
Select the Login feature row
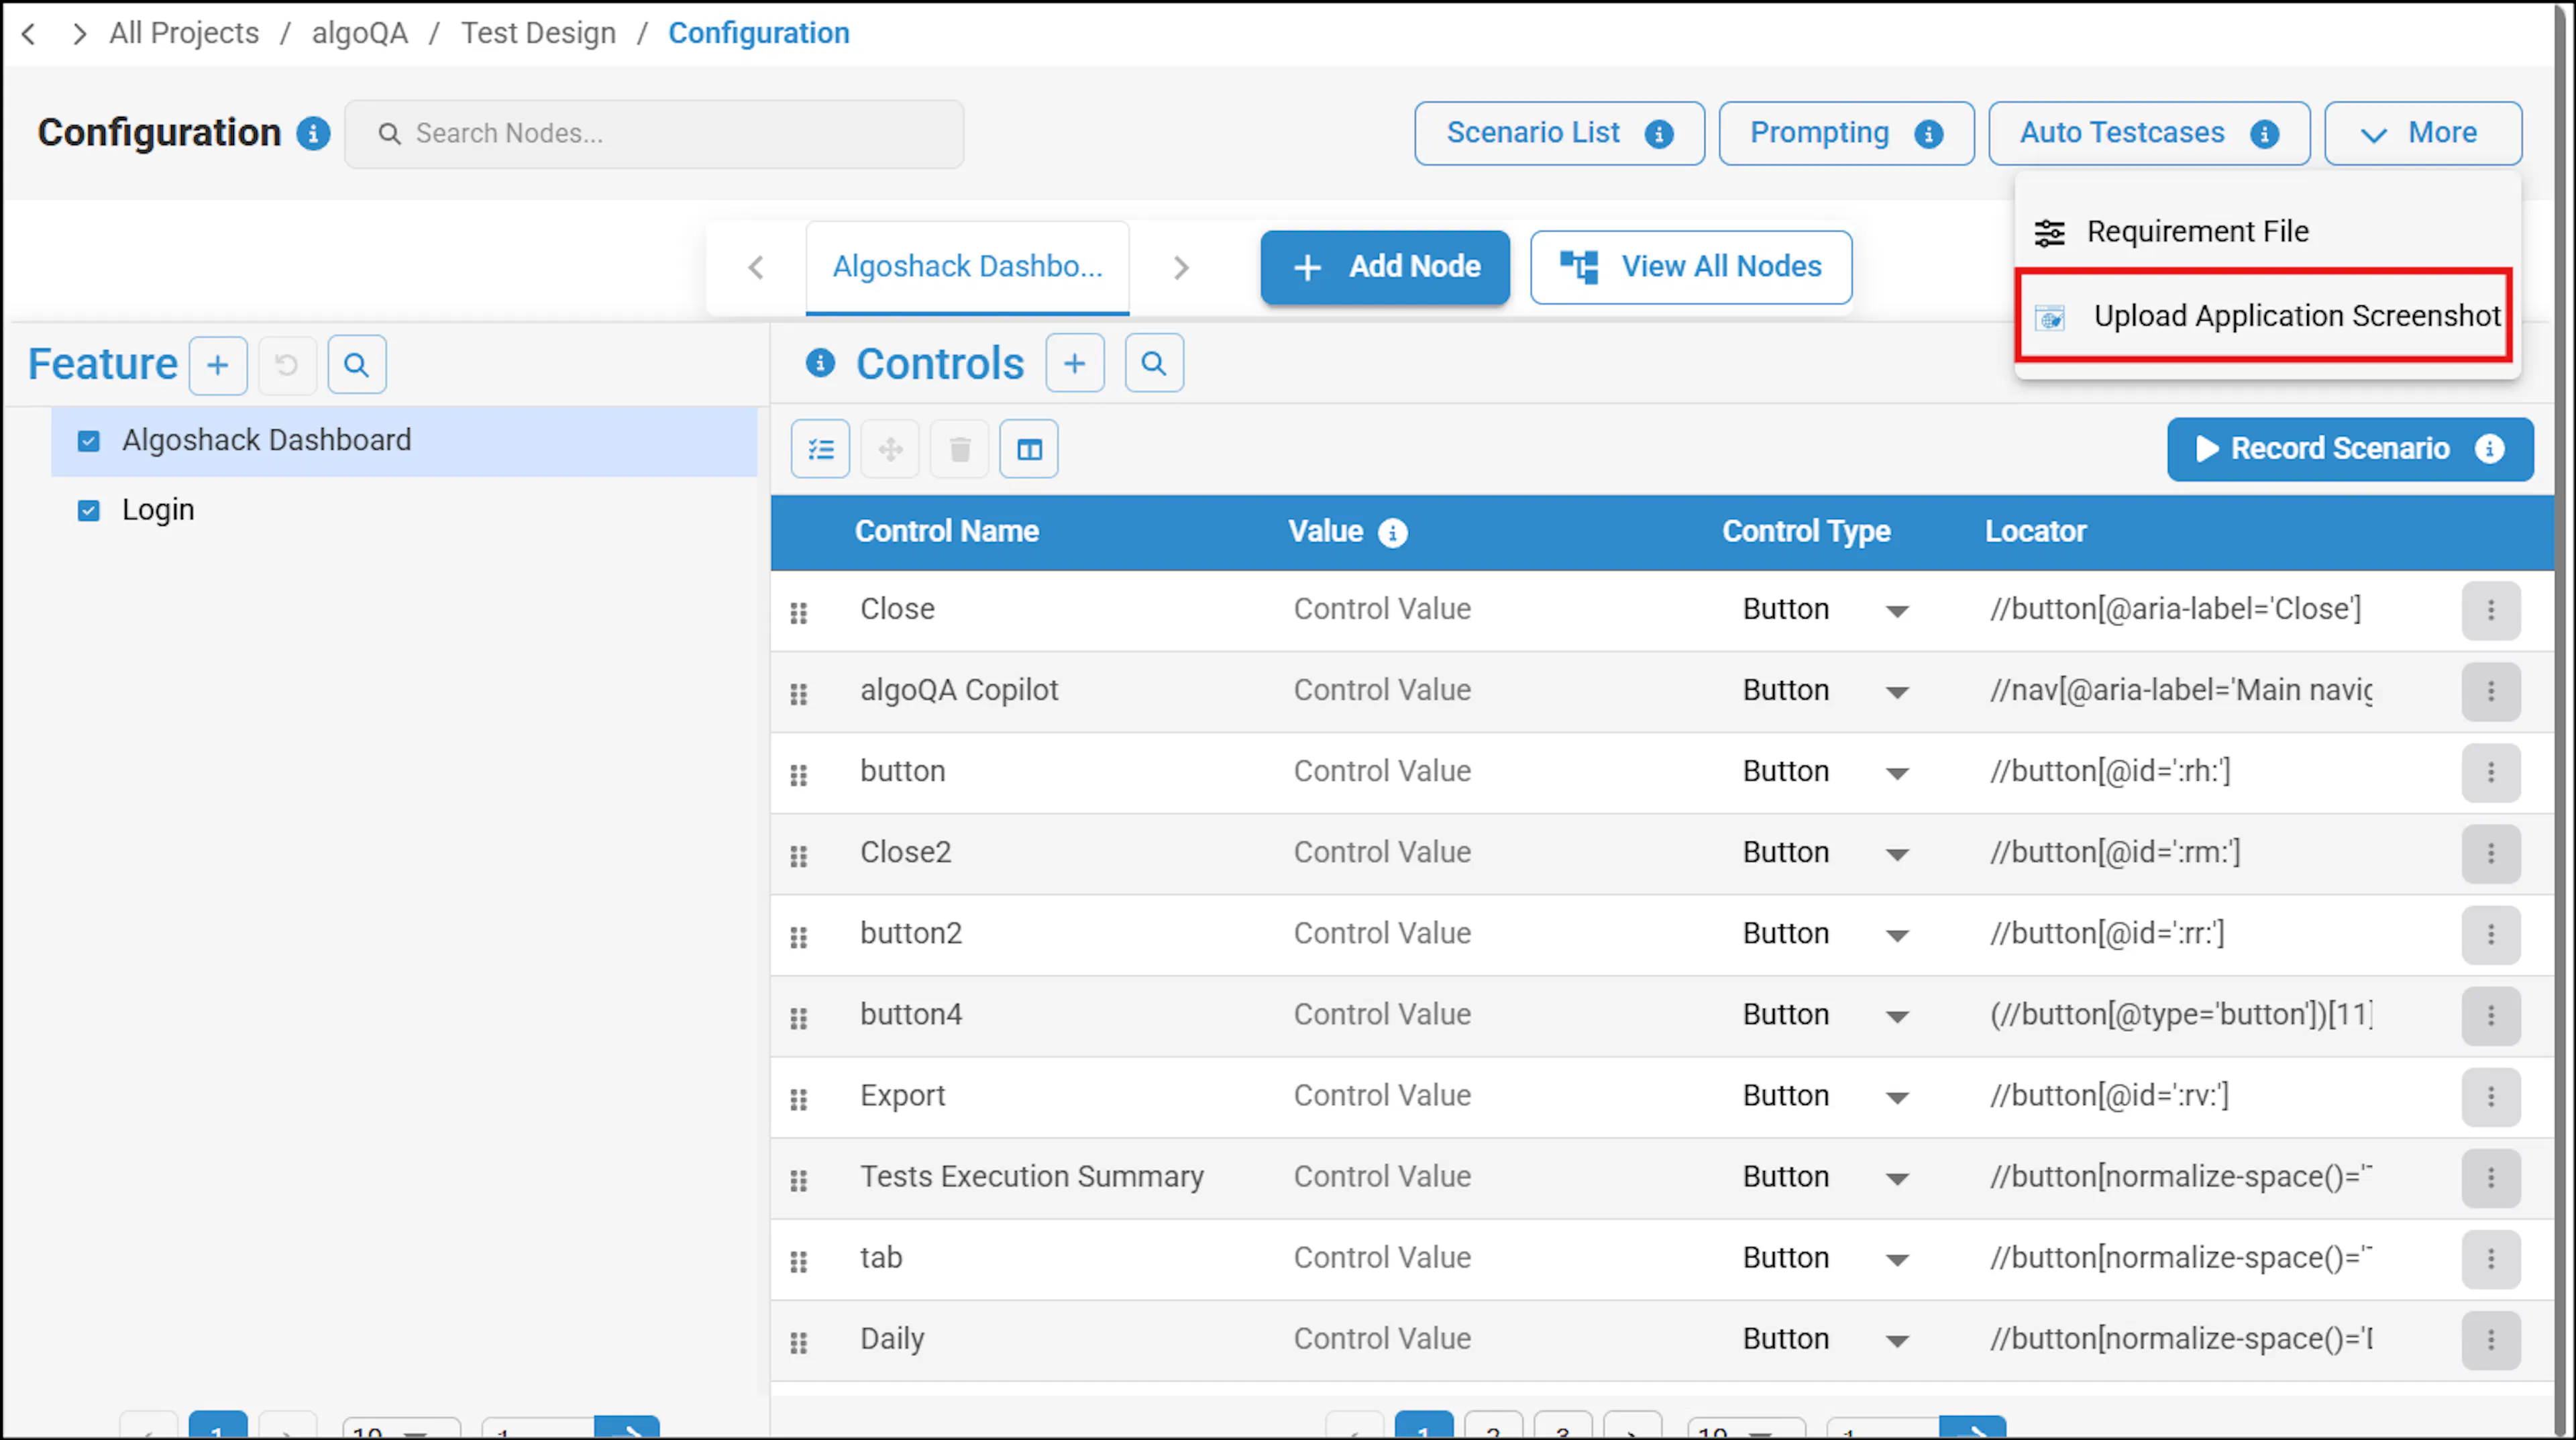404,511
